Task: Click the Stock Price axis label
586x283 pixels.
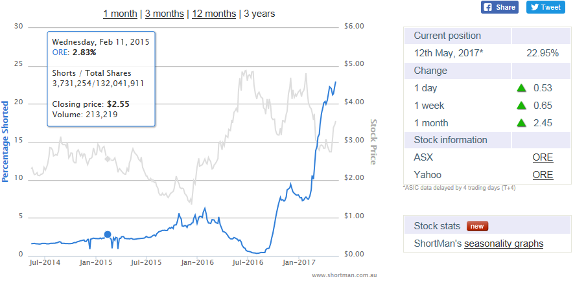Action: tap(373, 141)
